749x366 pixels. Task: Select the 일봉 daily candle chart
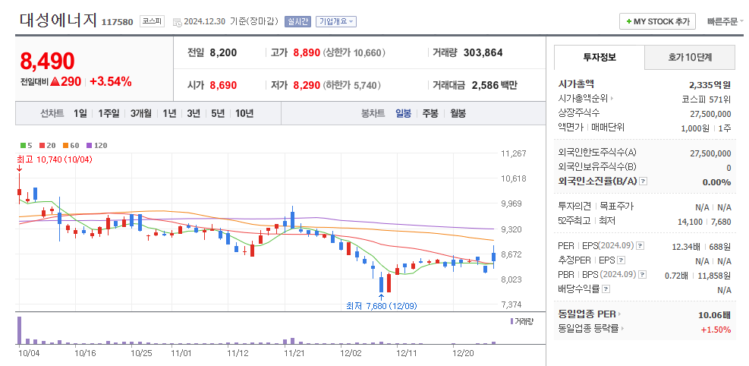click(403, 114)
